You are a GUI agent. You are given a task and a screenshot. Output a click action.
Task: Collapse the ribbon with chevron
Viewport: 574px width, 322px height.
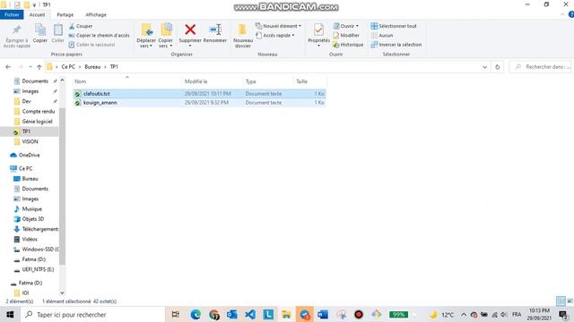click(x=562, y=14)
